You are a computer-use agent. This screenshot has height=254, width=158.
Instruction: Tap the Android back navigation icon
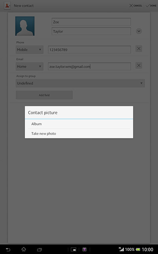point(8,250)
